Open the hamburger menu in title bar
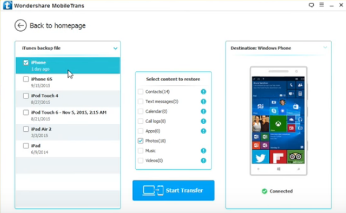The width and height of the screenshot is (346, 213). pos(322,5)
